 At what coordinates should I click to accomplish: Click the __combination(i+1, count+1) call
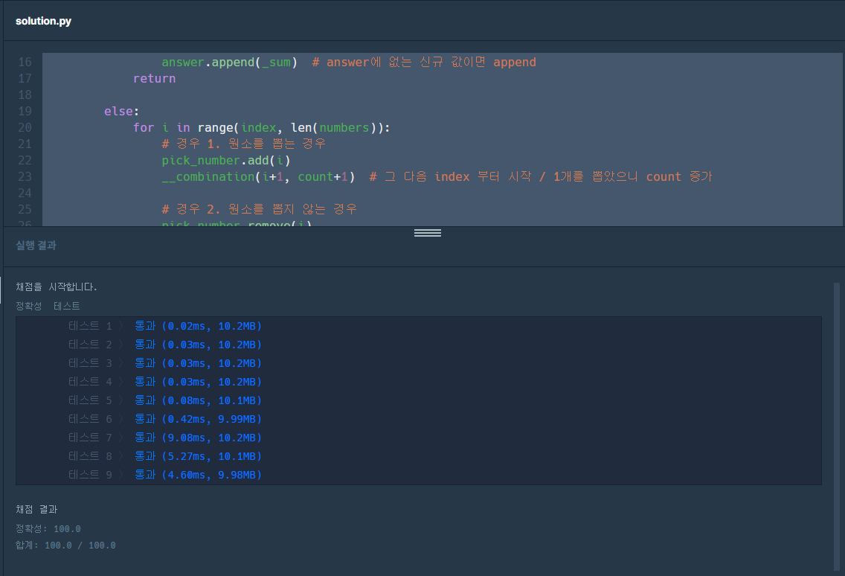point(258,176)
